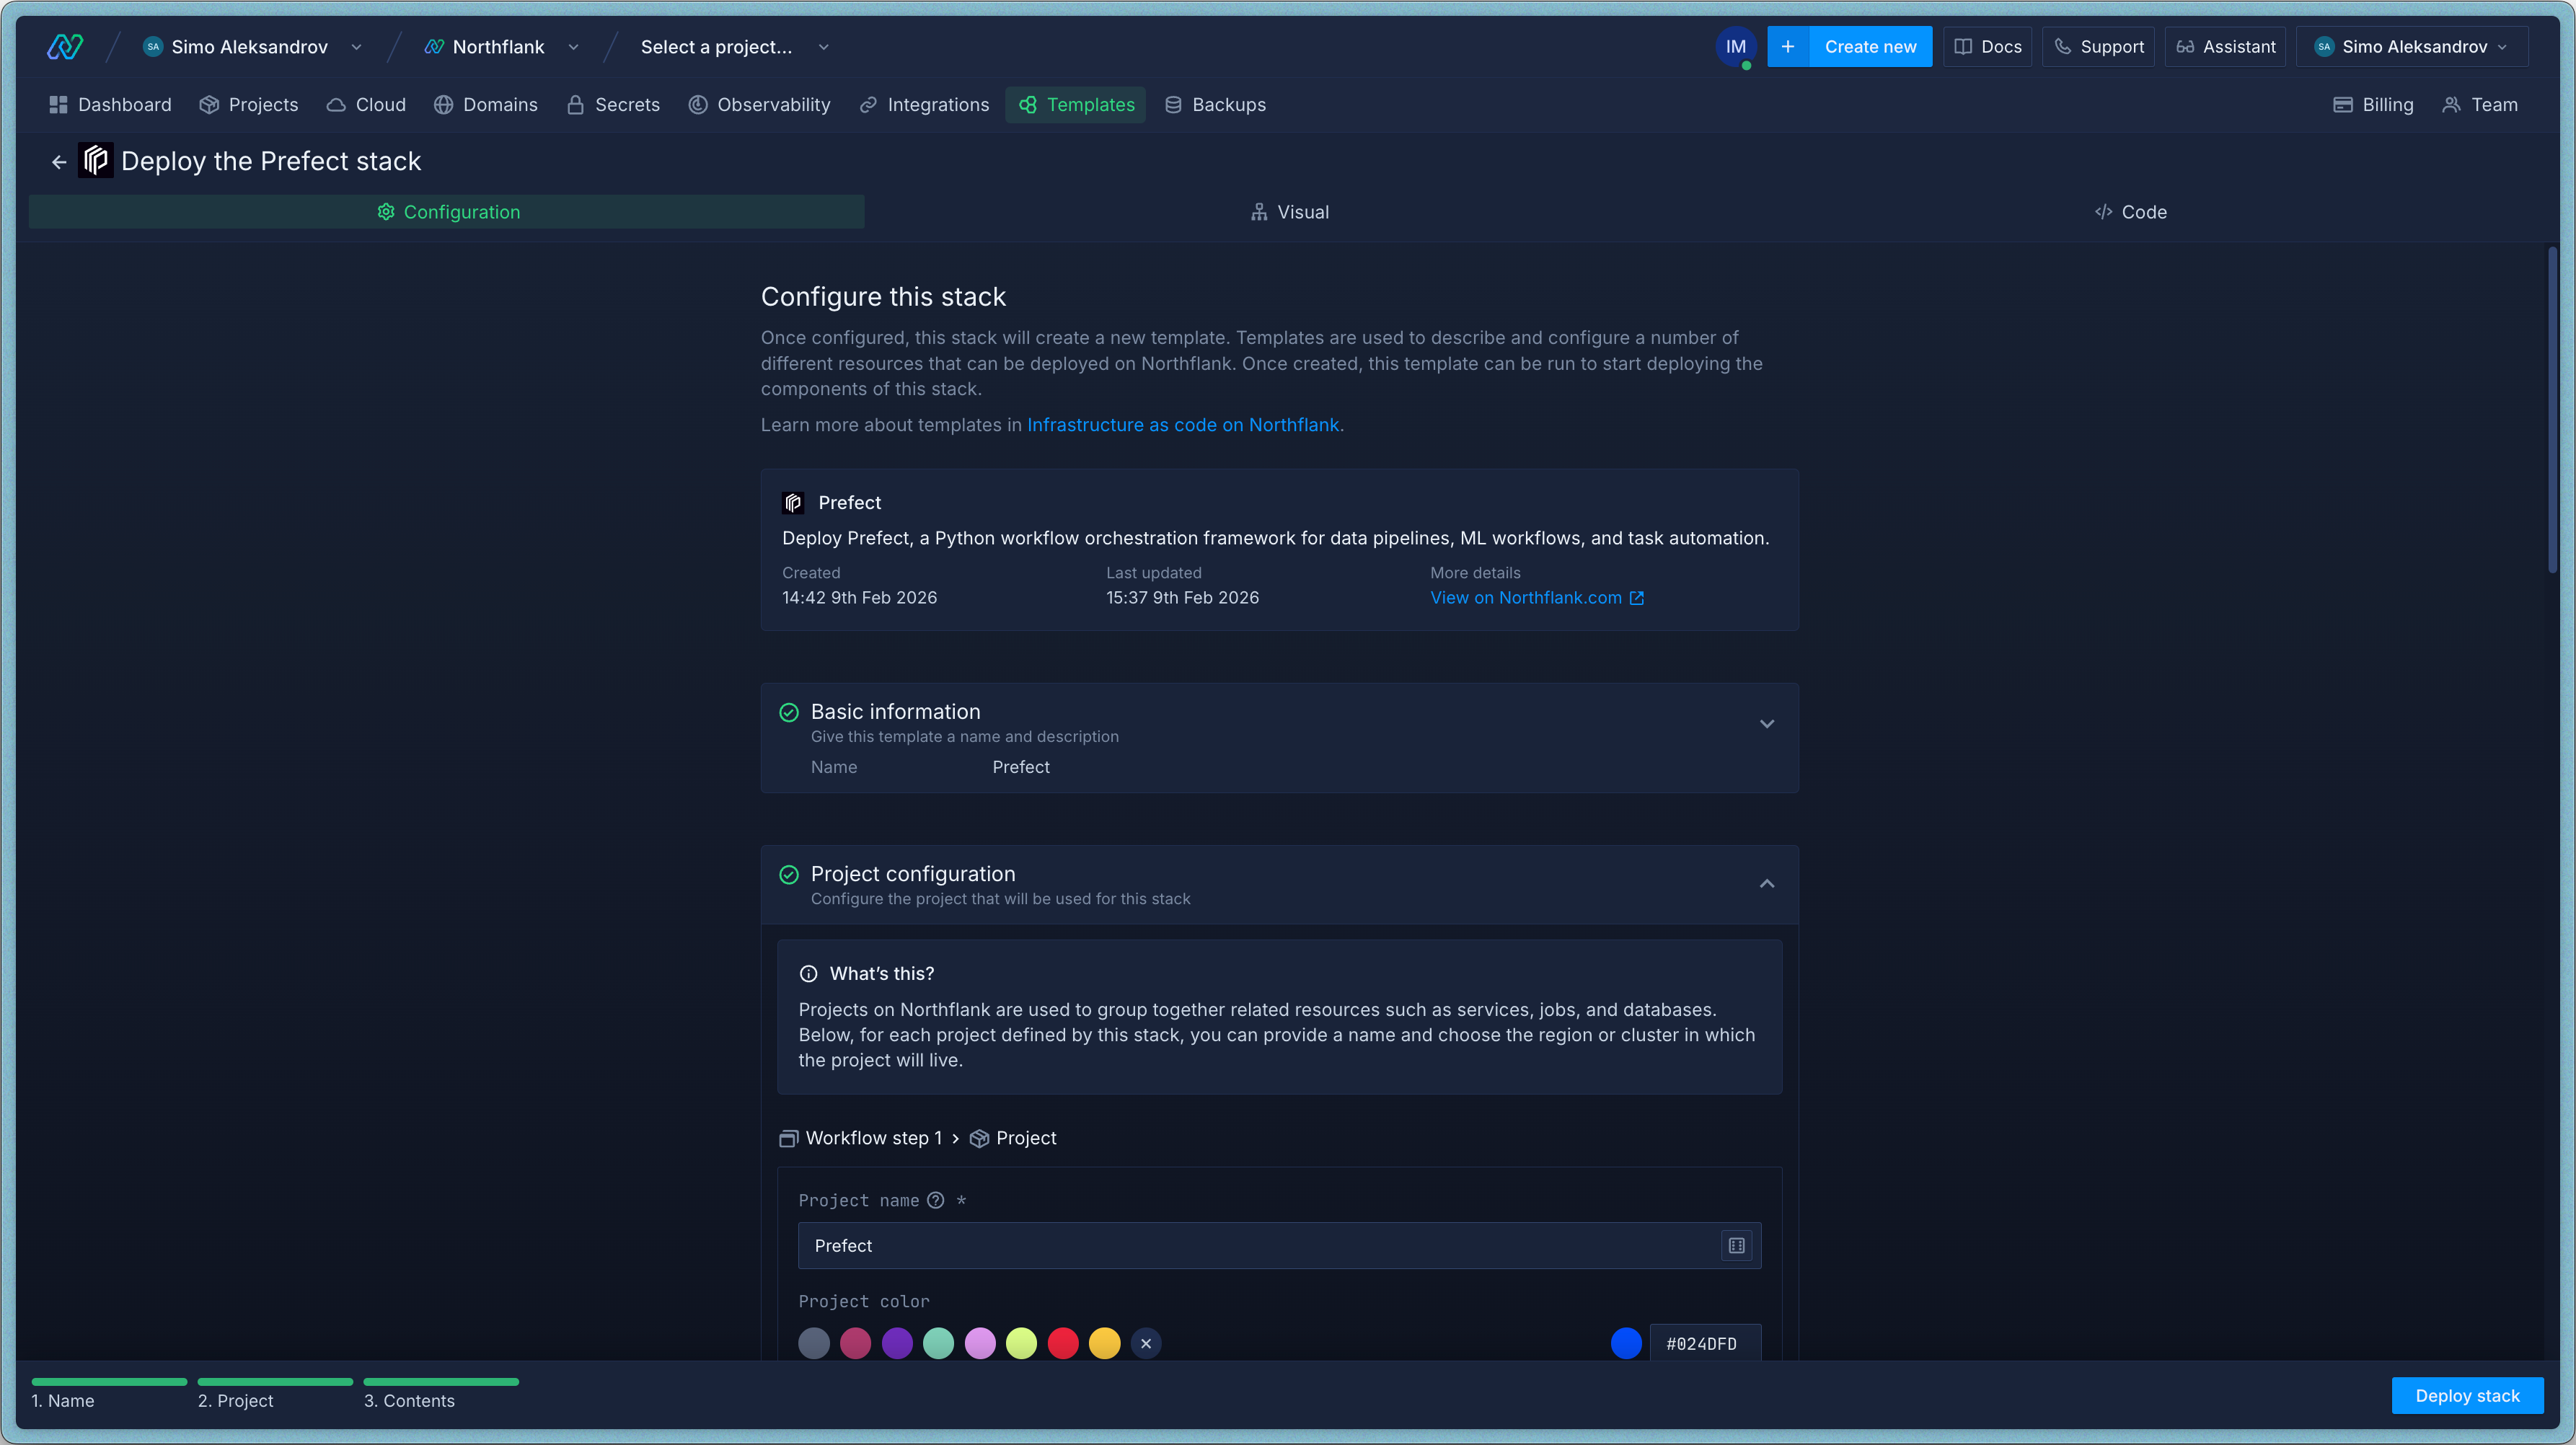The height and width of the screenshot is (1445, 2576).
Task: Open the Secrets section
Action: pos(613,105)
